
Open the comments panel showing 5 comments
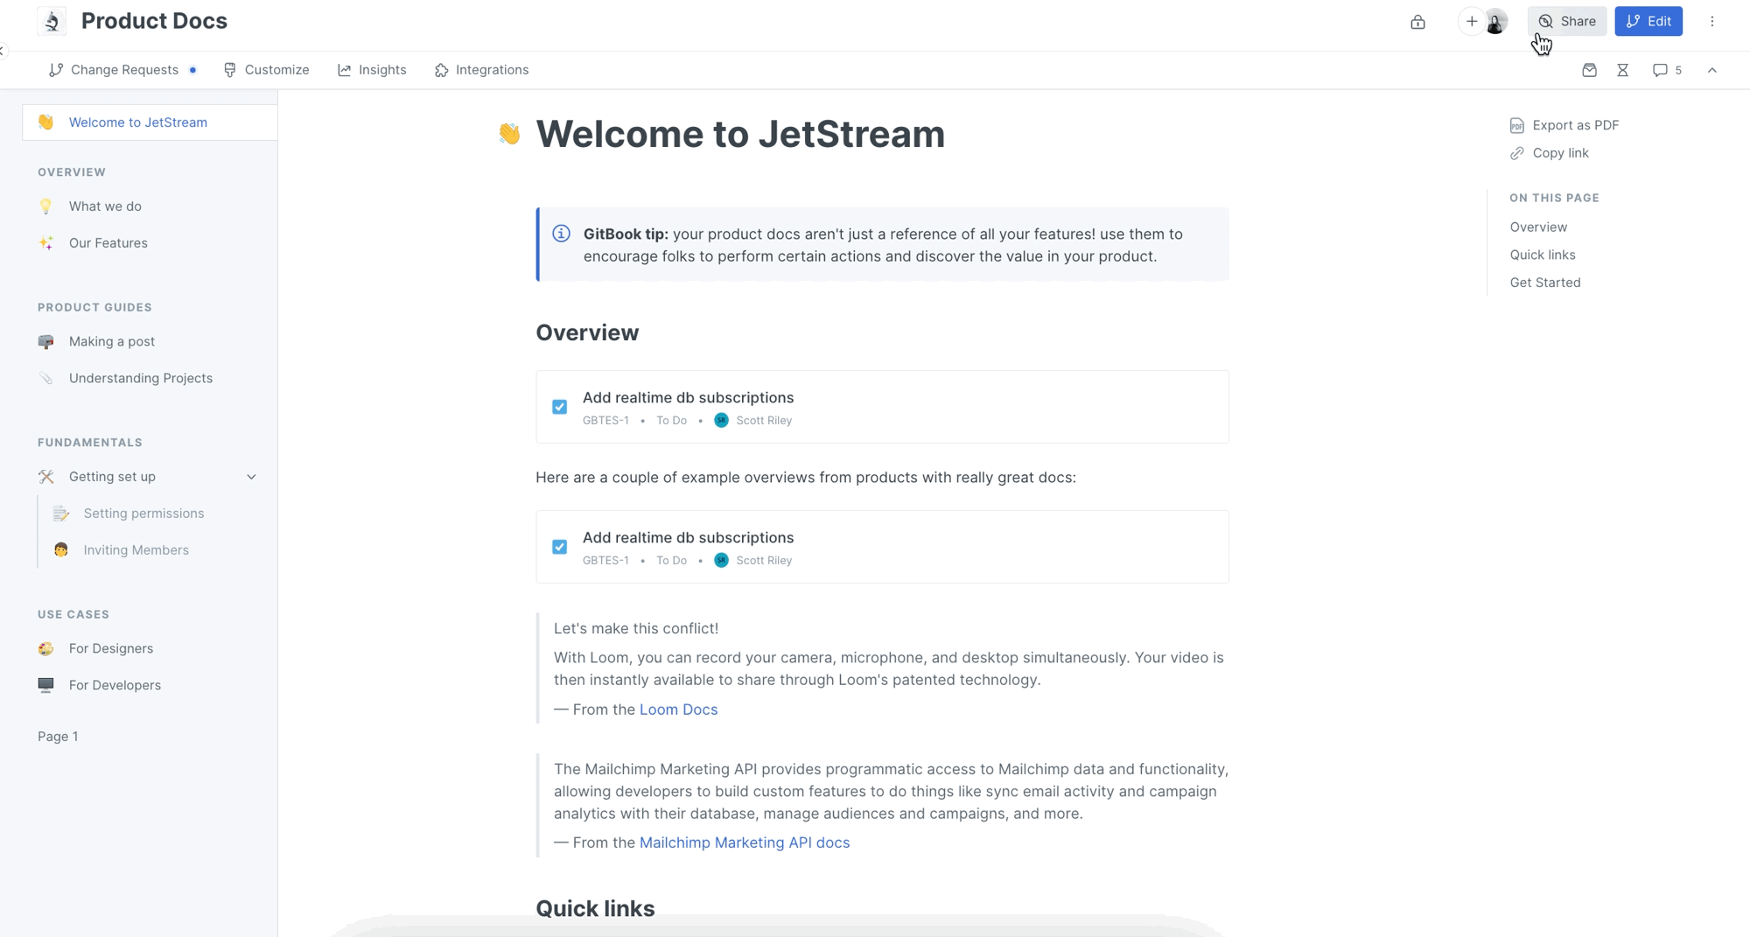(x=1666, y=70)
